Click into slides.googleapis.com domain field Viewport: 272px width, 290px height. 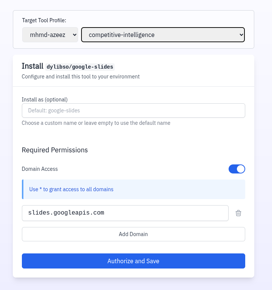pyautogui.click(x=125, y=213)
